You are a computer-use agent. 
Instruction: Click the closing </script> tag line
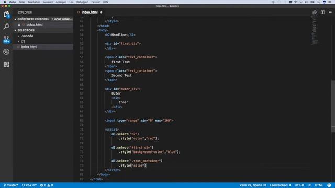tap(113, 170)
